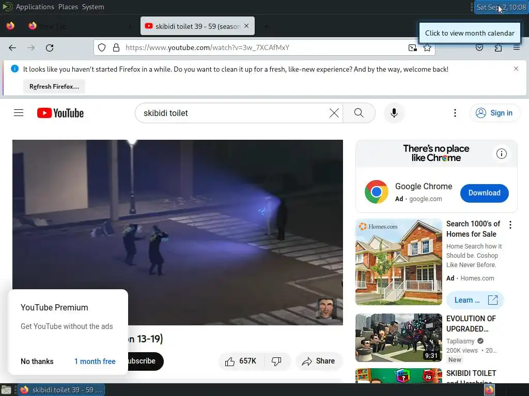Image resolution: width=529 pixels, height=396 pixels.
Task: Reload the page with the refresh icon
Action: click(x=50, y=48)
